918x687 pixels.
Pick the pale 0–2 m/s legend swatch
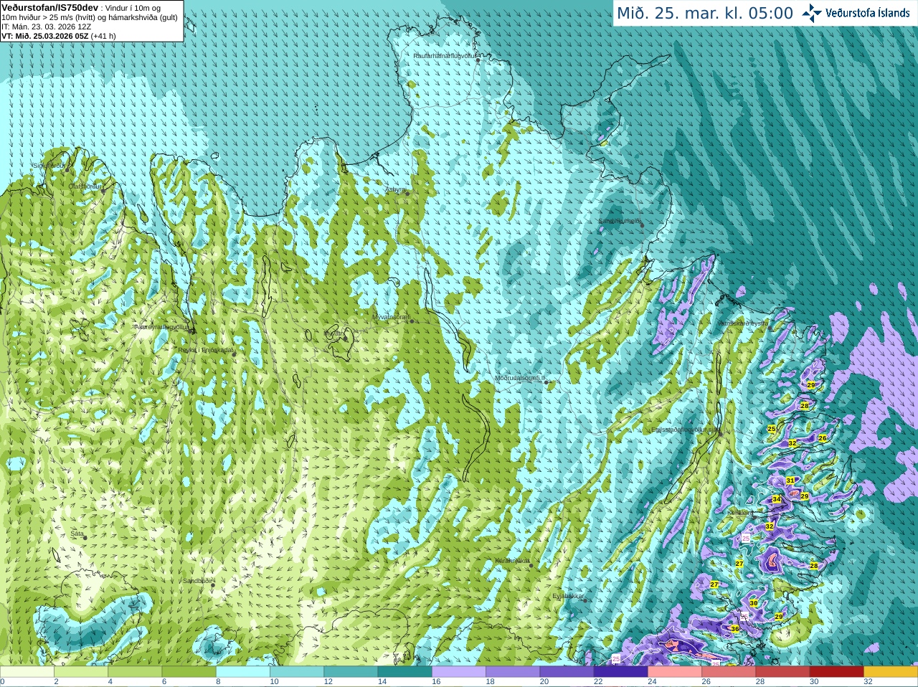coord(27,672)
